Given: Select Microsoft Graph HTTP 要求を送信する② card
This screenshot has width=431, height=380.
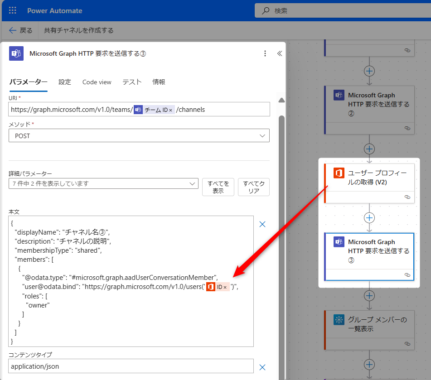Looking at the screenshot, I should pos(369,110).
